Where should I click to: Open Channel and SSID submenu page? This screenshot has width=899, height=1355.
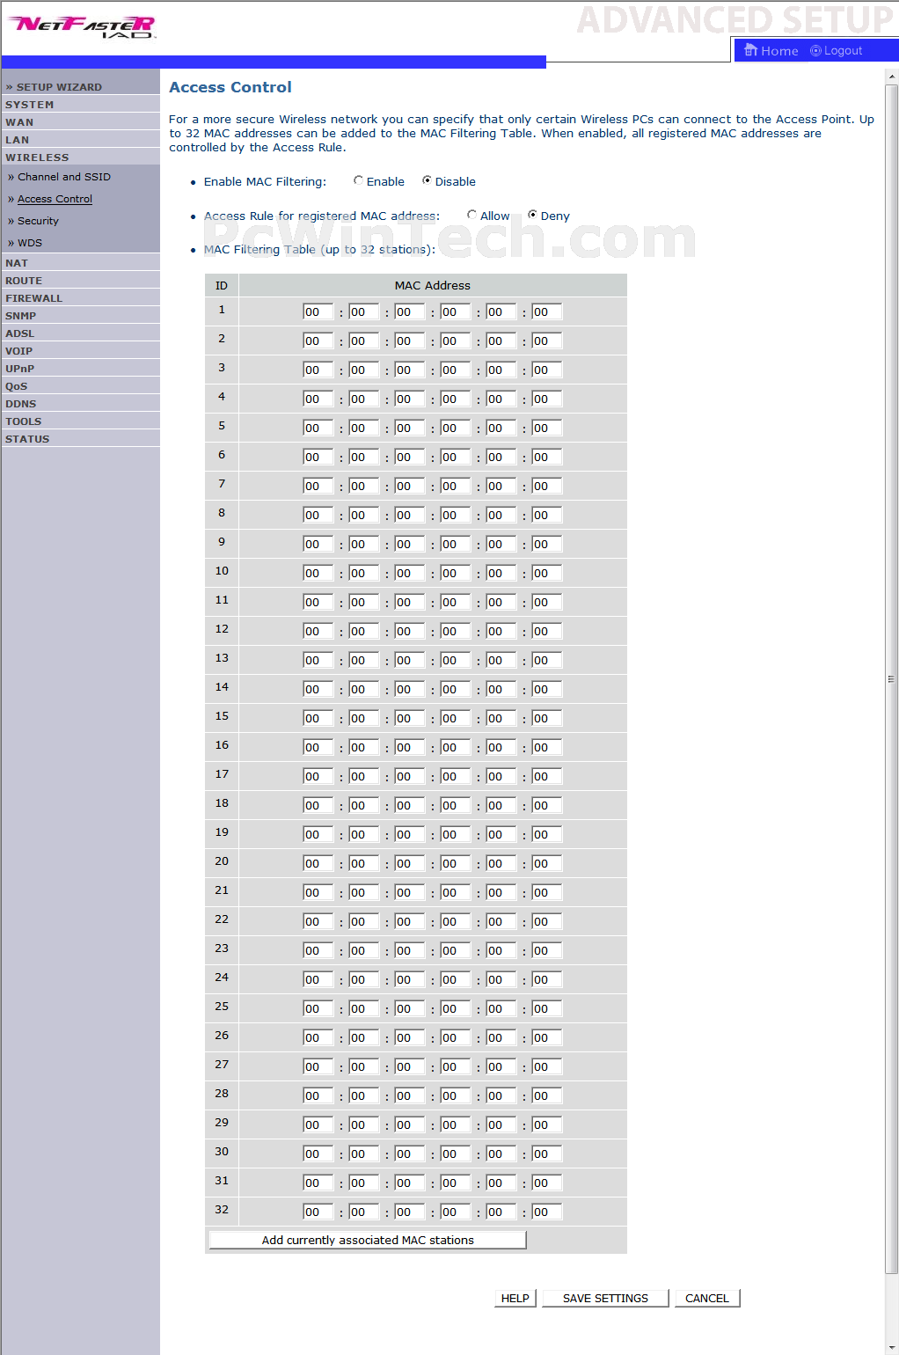(63, 177)
